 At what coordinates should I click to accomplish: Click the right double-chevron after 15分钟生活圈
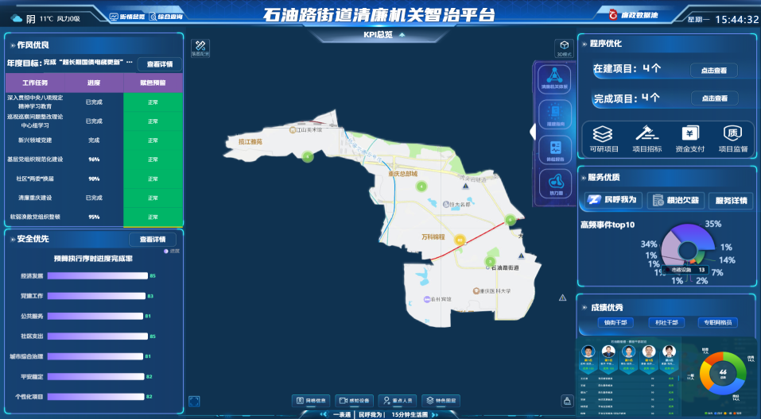tap(434, 414)
